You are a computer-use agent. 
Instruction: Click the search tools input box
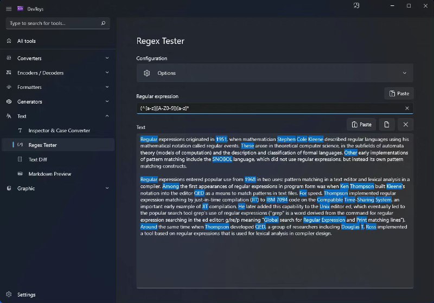click(x=53, y=23)
